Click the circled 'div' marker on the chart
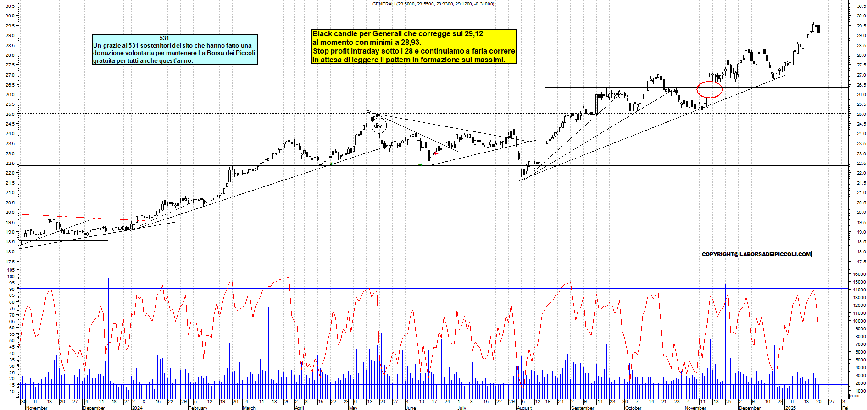Viewport: 867px width, 410px height. pyautogui.click(x=378, y=126)
